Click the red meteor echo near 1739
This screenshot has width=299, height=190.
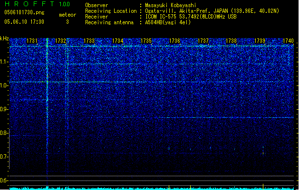tap(263, 153)
